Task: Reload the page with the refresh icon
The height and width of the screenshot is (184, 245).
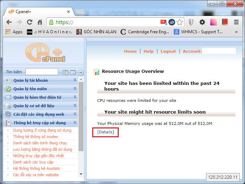Action: click(29, 22)
